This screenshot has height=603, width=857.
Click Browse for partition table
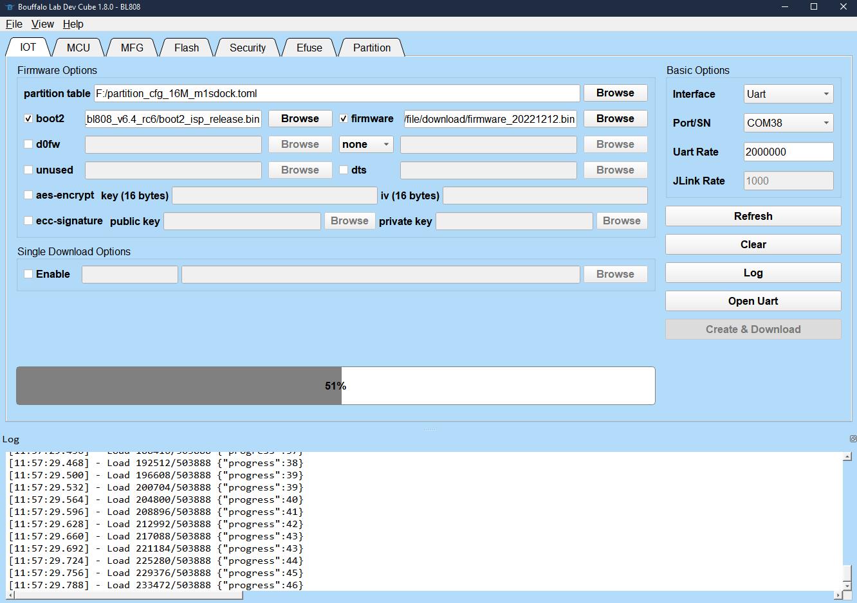pos(615,93)
